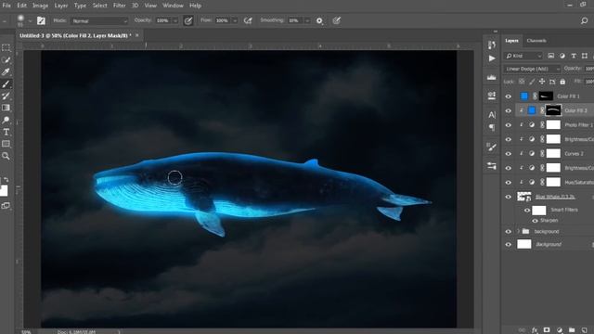This screenshot has width=594, height=334.
Task: Open the Filter menu
Action: [x=119, y=6]
